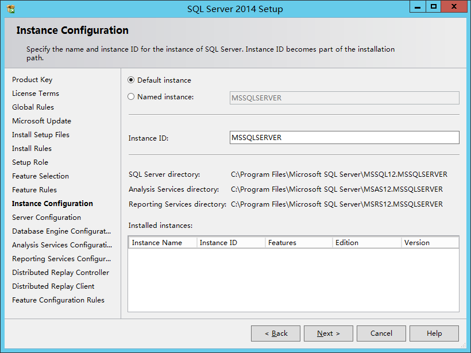Click the Reporting Services directory path
This screenshot has width=471, height=353.
[x=337, y=204]
